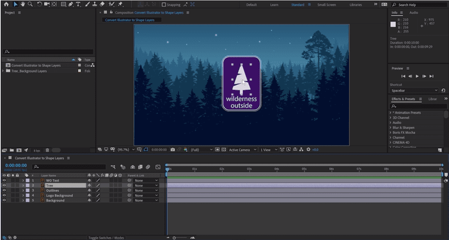Screen dimensions: 449x240
Task: Select the Eraser tool
Action: pos(102,4)
